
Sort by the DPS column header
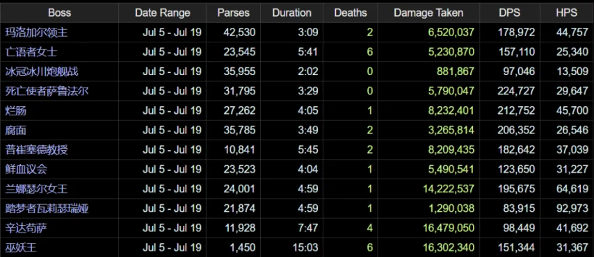(510, 13)
